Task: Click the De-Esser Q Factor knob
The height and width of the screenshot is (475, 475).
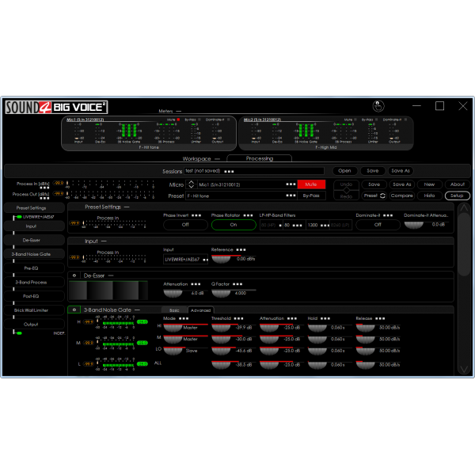Action: (x=221, y=294)
